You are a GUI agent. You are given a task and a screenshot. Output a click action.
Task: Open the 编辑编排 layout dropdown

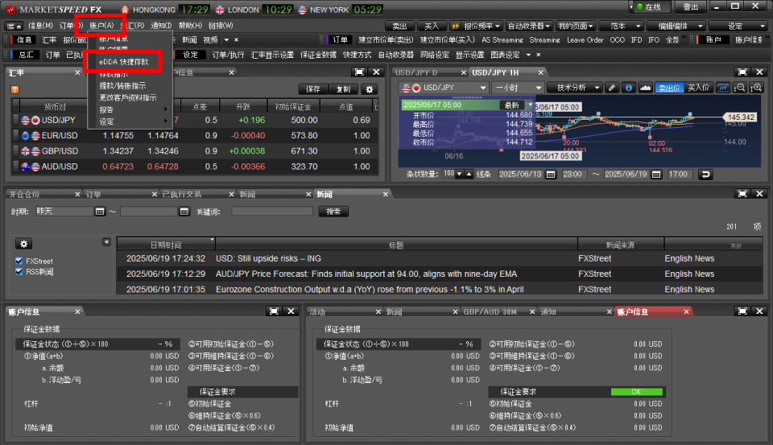(676, 26)
